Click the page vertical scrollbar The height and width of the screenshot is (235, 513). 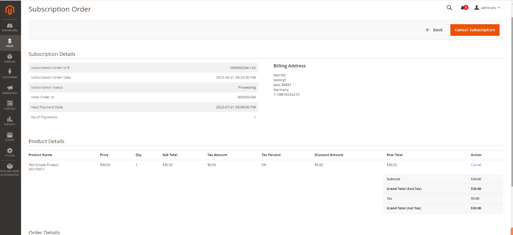(511, 112)
